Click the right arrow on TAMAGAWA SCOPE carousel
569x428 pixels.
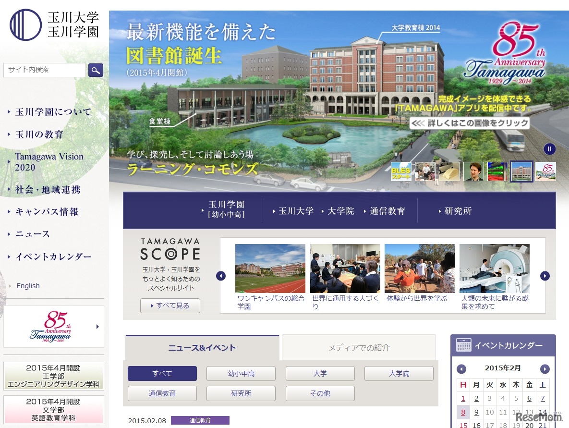coord(545,276)
